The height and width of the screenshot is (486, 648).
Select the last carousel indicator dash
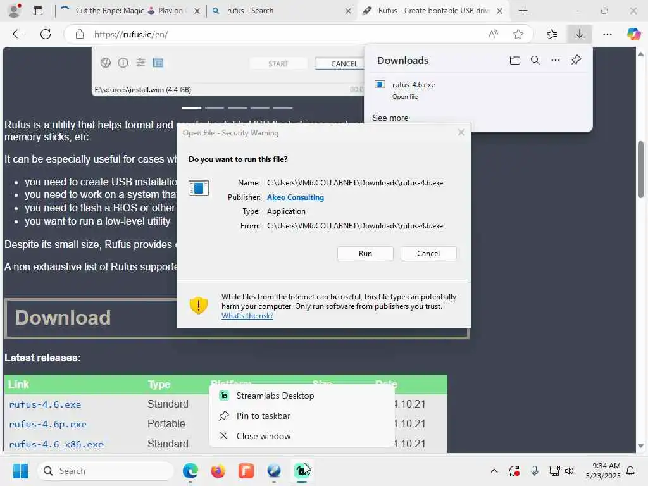click(x=283, y=108)
